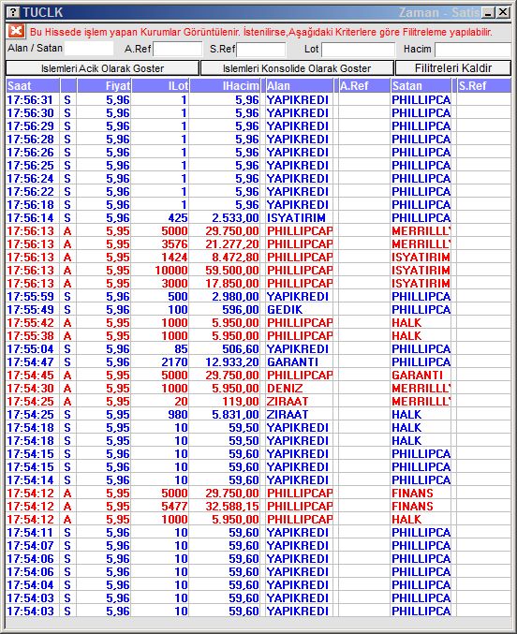Click the 506,60 volume cell
Image resolution: width=517 pixels, height=634 pixels.
[x=241, y=349]
